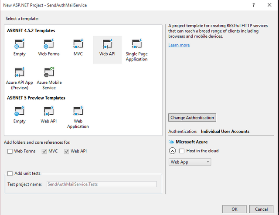Select the ASP.NET 5 Empty template icon

[19, 111]
